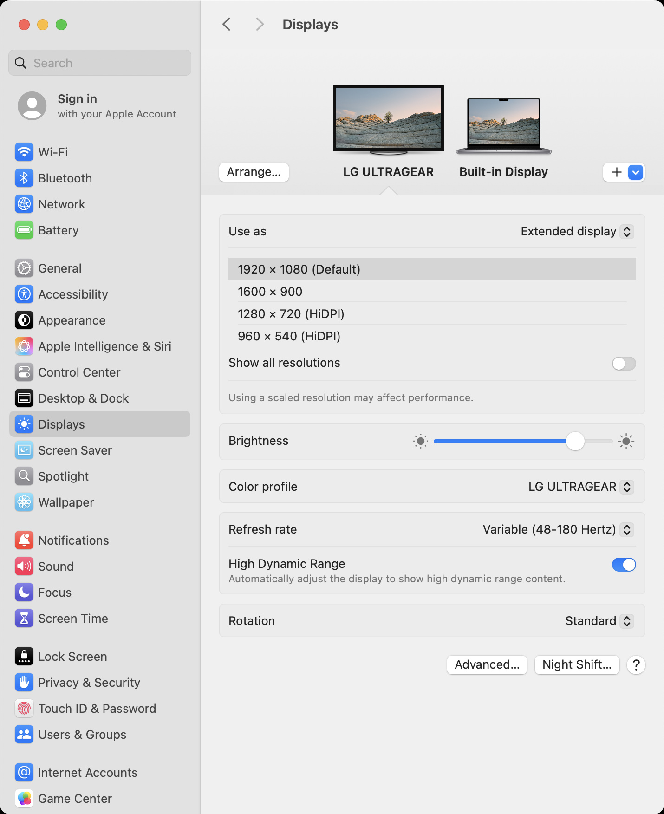
Task: Select 1280 × 720 (HiDPI) resolution
Action: [x=291, y=314]
